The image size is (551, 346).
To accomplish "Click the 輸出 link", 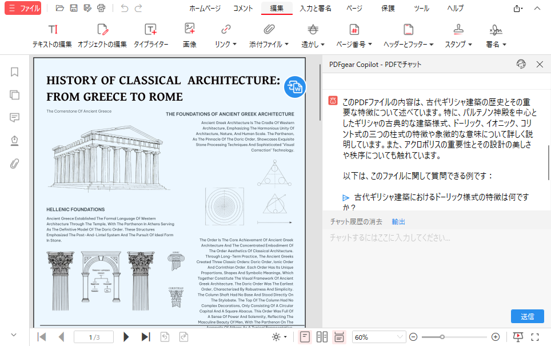I will coord(398,221).
